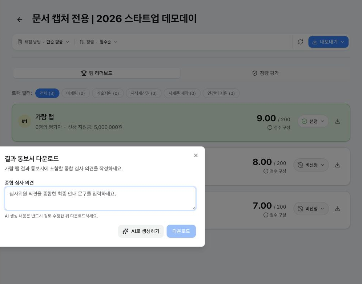
Task: Open 점수 구성 info under 7.00 score
Action: tap(275, 215)
